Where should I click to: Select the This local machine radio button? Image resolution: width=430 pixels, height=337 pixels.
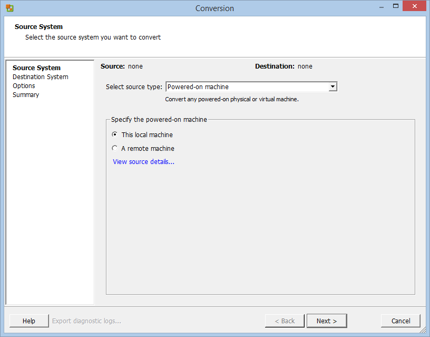[115, 134]
